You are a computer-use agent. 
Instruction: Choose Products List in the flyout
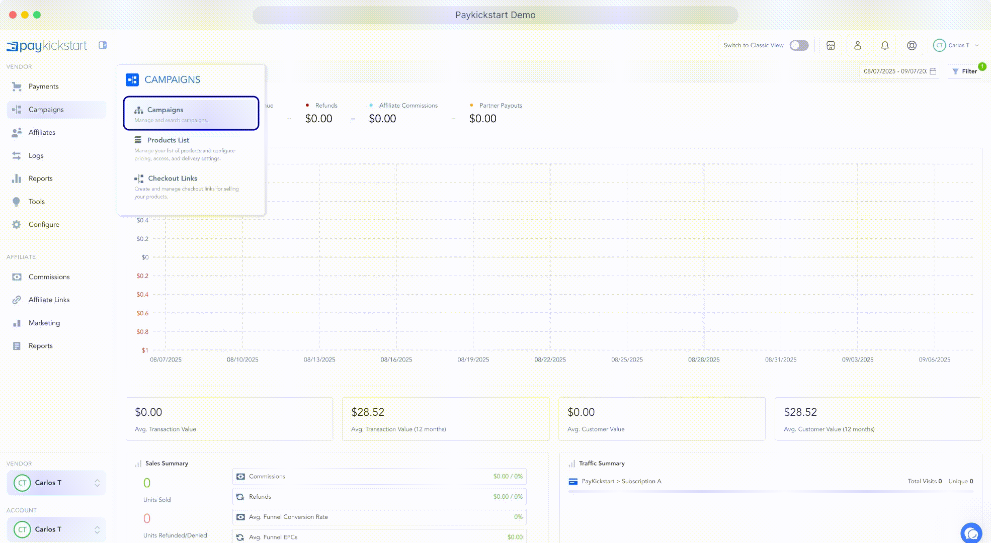191,149
